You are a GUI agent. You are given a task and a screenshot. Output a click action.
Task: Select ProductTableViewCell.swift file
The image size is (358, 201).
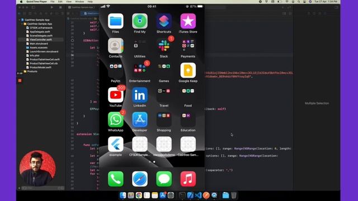(45, 60)
